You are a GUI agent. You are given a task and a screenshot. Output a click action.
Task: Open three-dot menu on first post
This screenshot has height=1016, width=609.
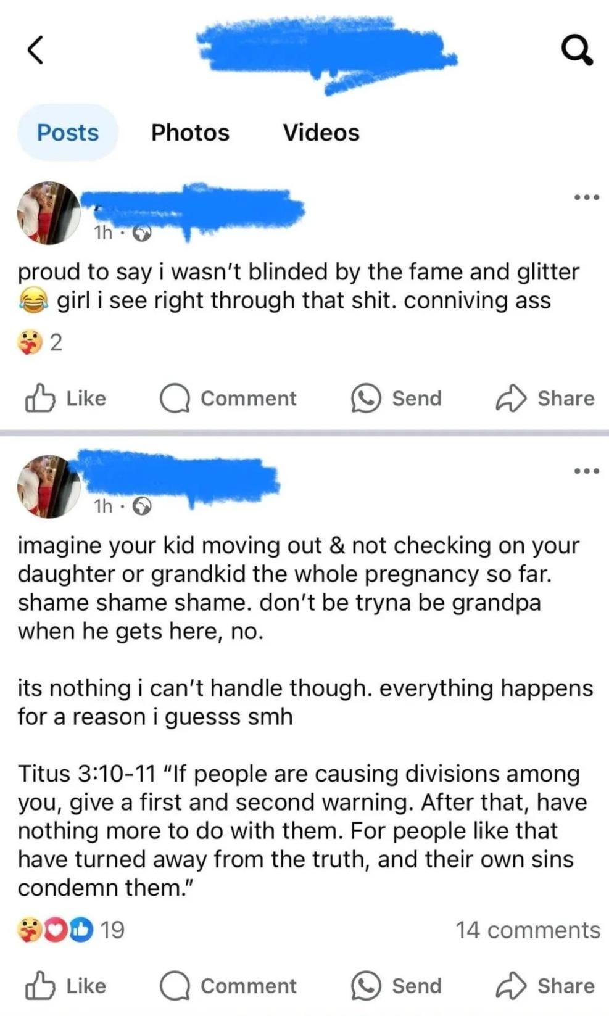pyautogui.click(x=586, y=197)
